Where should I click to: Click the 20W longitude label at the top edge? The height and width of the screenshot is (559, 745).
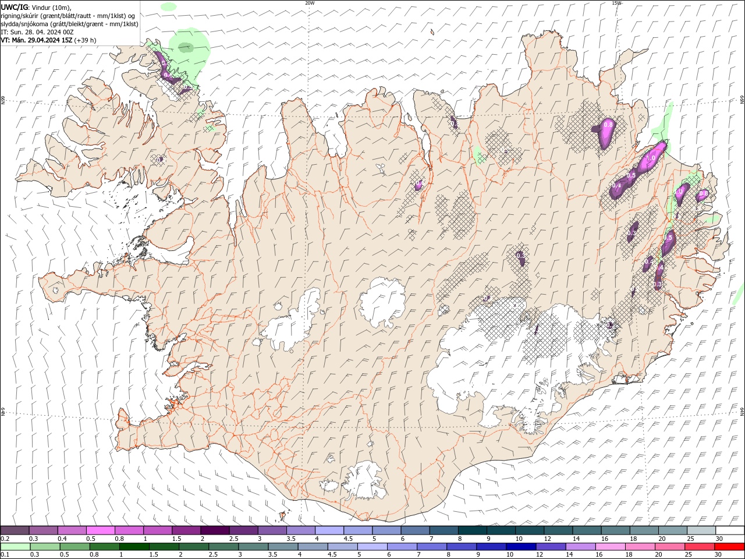310,3
